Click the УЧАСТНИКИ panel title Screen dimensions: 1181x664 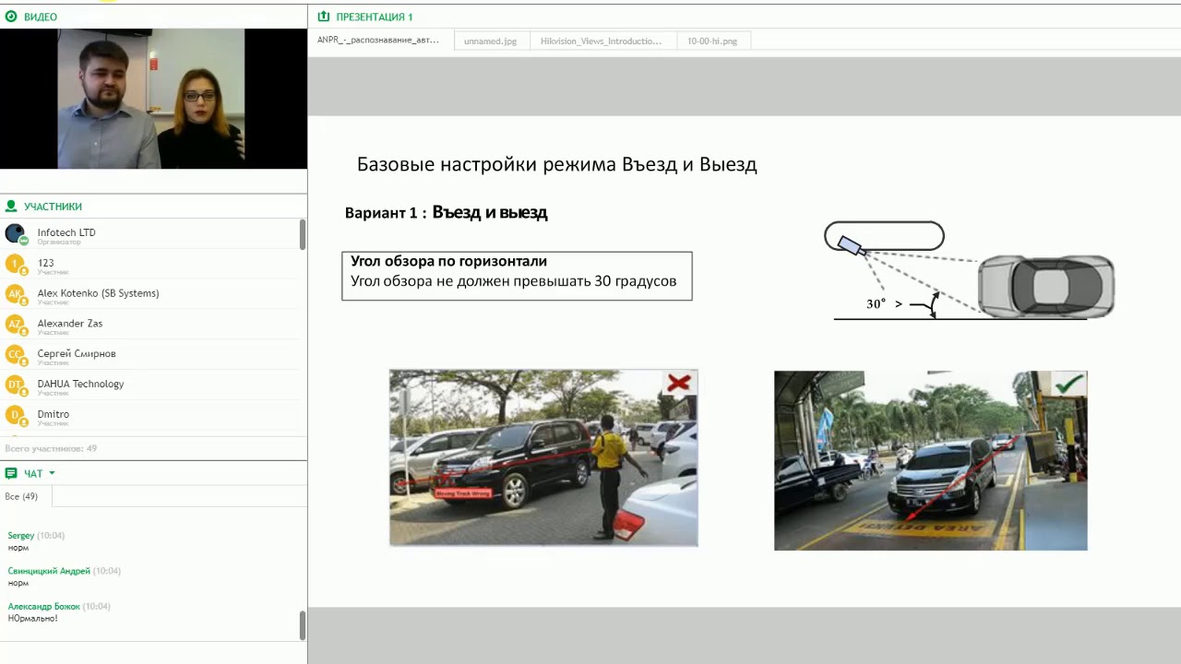(x=53, y=207)
